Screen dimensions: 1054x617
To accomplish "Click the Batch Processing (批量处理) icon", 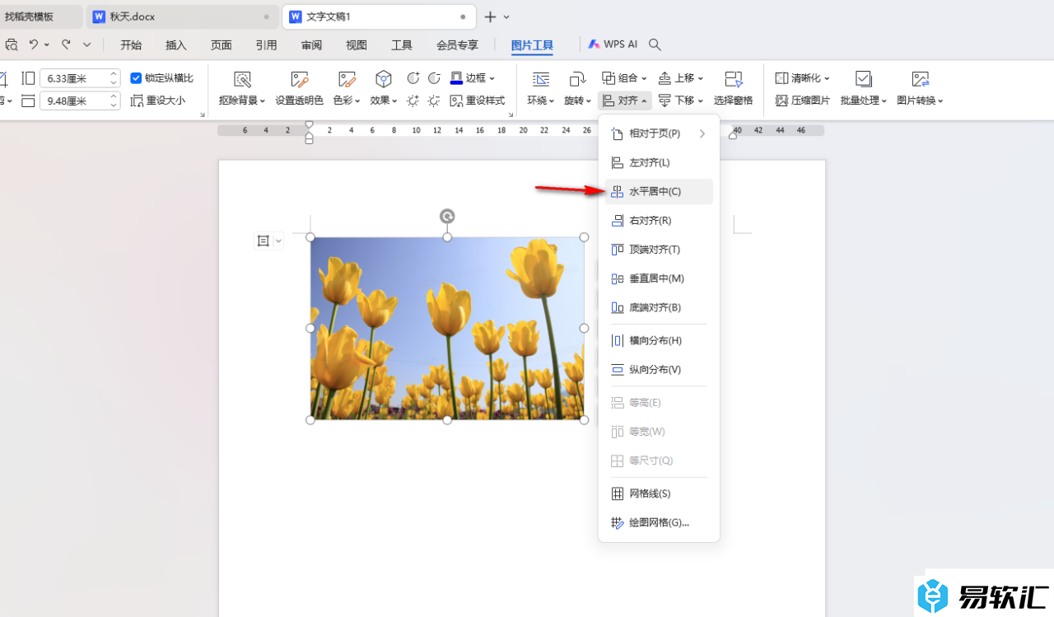I will [x=863, y=79].
